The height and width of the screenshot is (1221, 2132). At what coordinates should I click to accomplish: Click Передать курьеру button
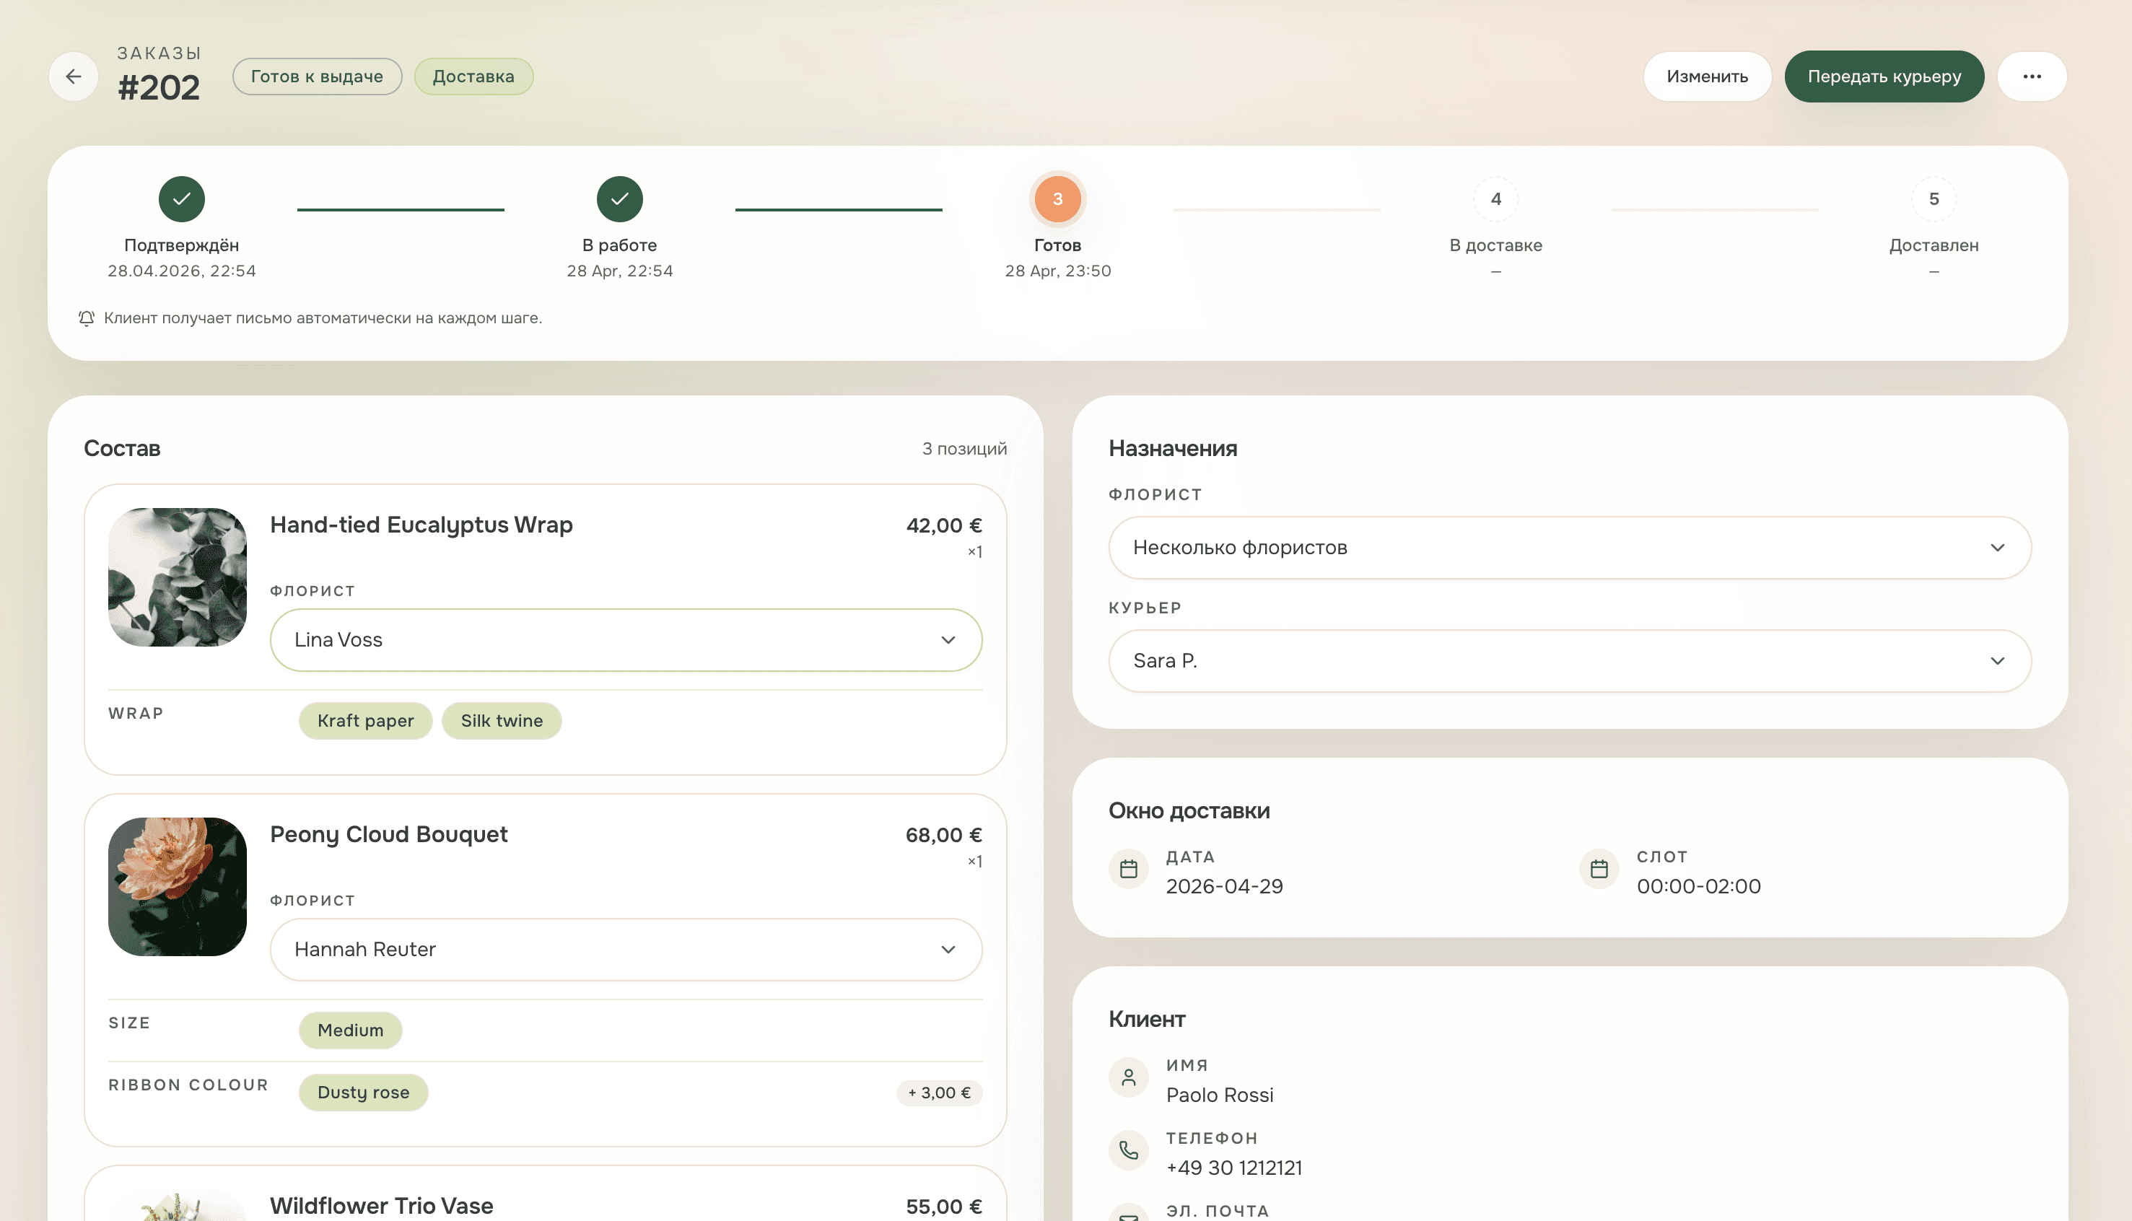(x=1884, y=76)
